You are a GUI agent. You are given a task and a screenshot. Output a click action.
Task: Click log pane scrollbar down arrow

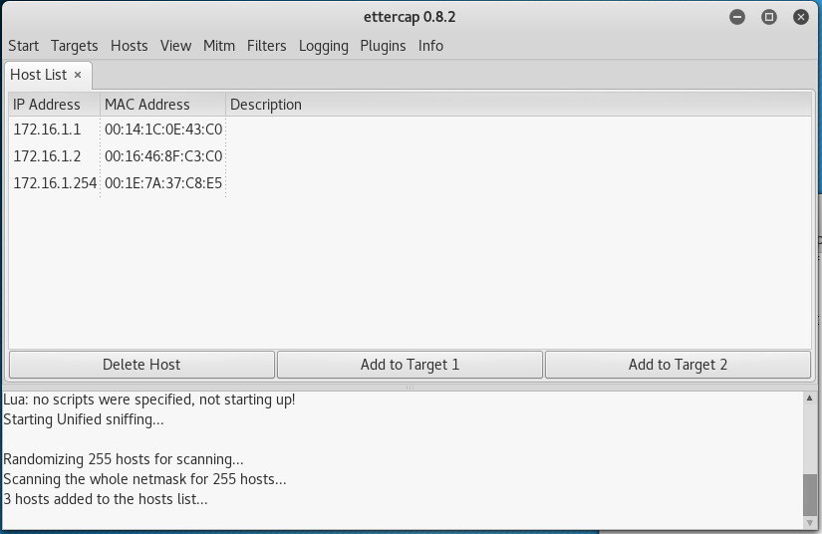click(809, 522)
